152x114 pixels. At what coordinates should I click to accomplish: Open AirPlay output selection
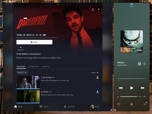click(132, 104)
